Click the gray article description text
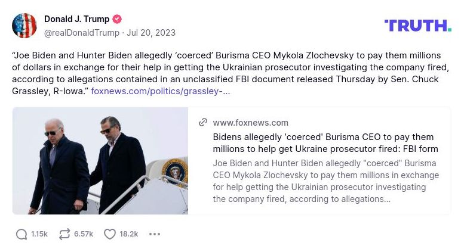Screen dimensions: 464x252 [x=325, y=181]
